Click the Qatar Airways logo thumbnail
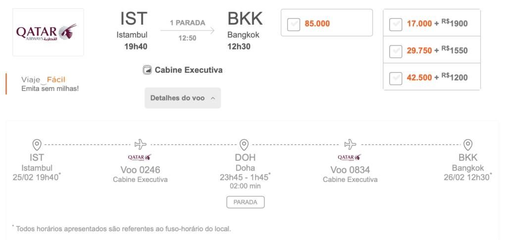This screenshot has height=240, width=507. pyautogui.click(x=48, y=32)
